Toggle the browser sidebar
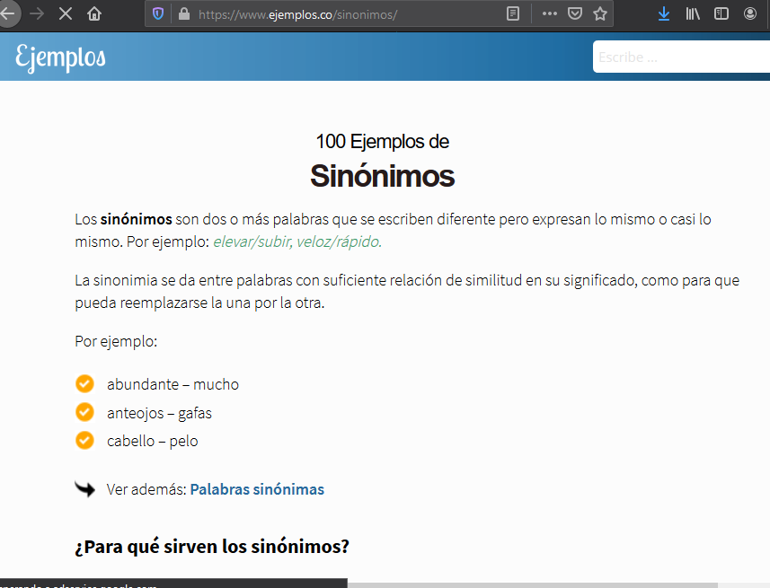 (721, 13)
